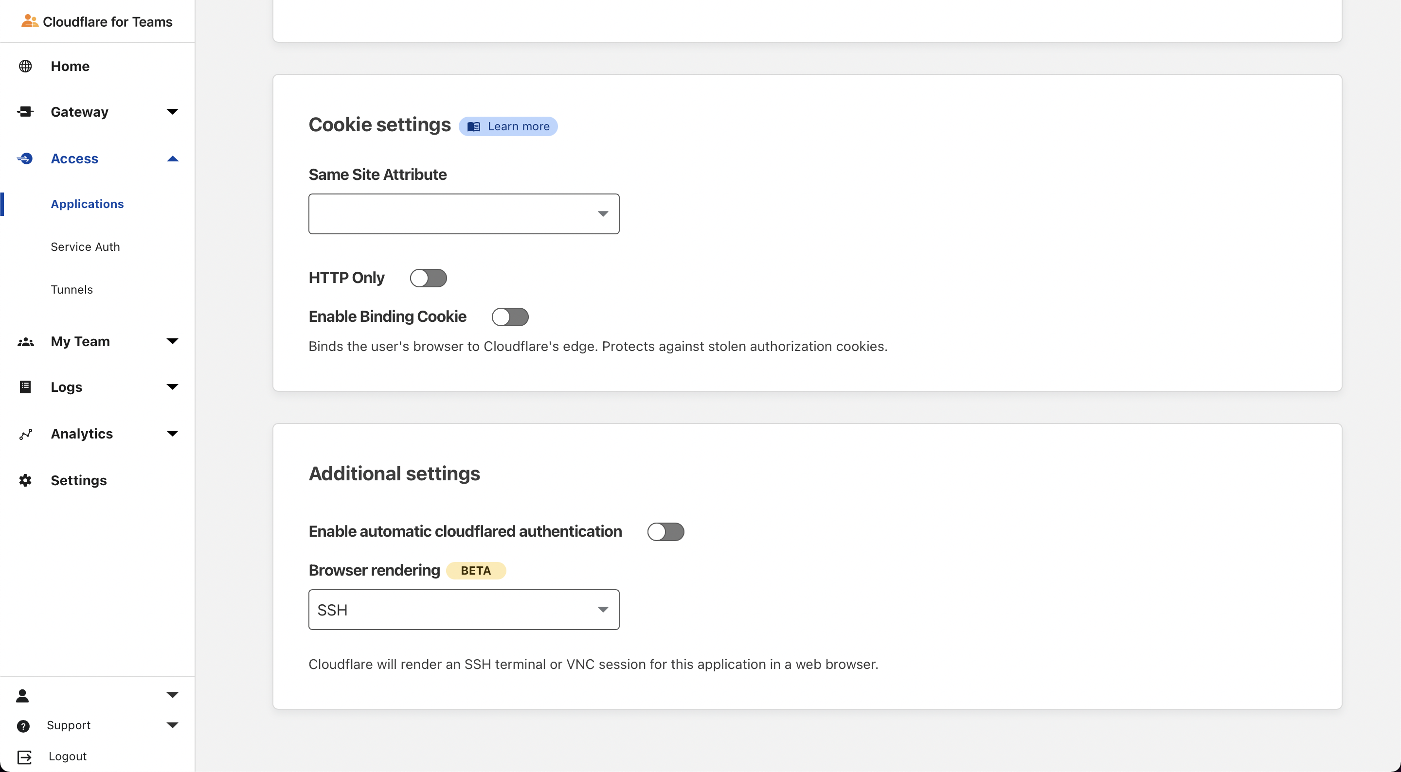Turn on automatic cloudflared authentication
Screen dimensions: 1401x772
pyautogui.click(x=665, y=532)
